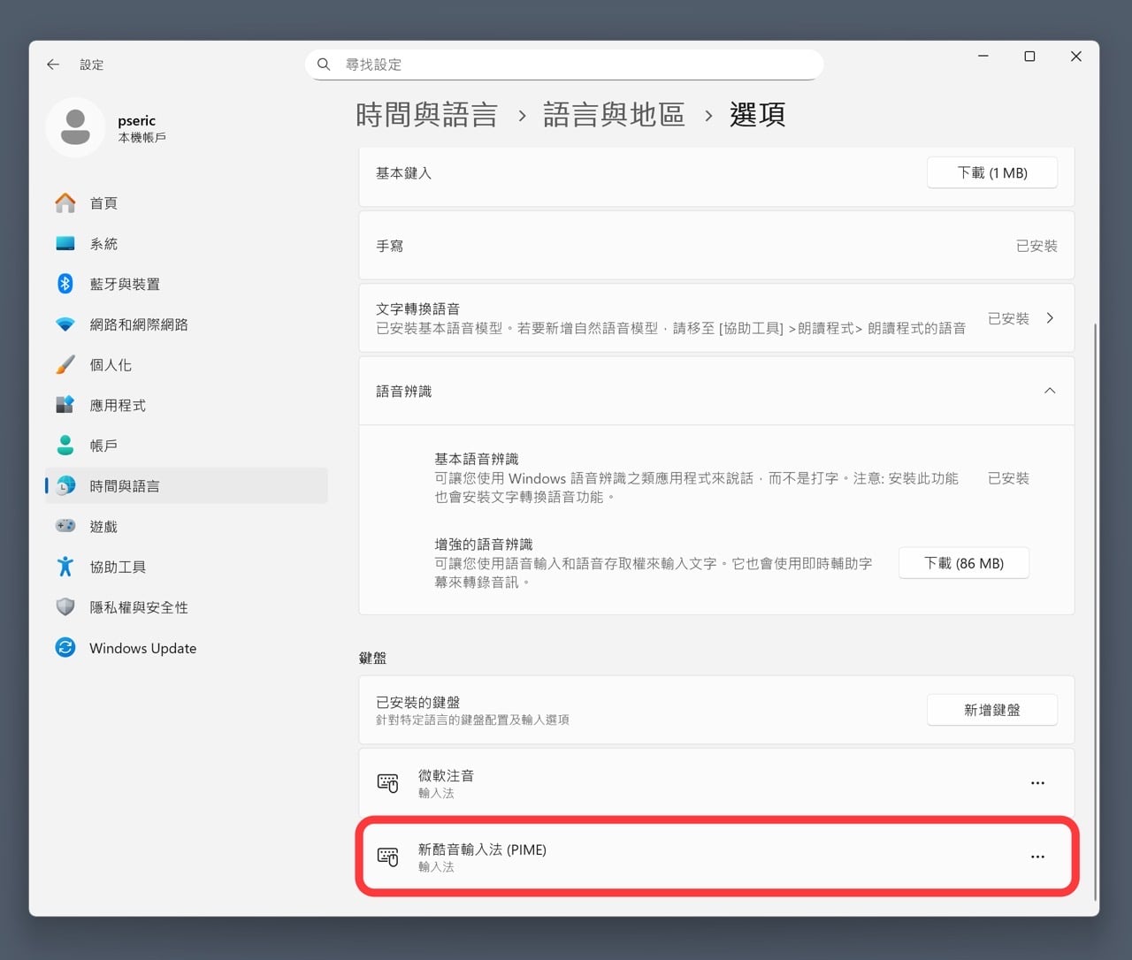Open the Privacy (隱私權與安全性) shield icon

pyautogui.click(x=65, y=607)
